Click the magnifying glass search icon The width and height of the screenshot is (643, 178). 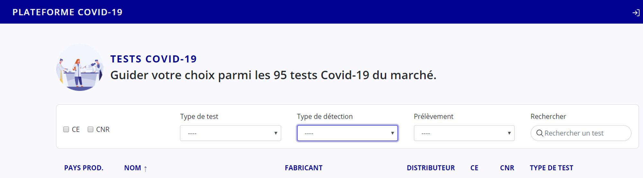coord(539,133)
